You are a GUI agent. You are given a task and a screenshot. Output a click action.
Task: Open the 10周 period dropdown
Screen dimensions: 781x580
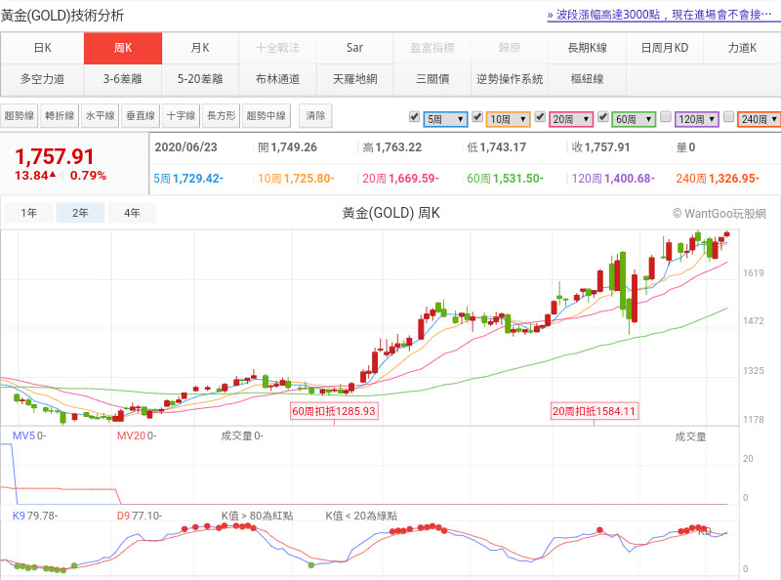[x=508, y=119]
